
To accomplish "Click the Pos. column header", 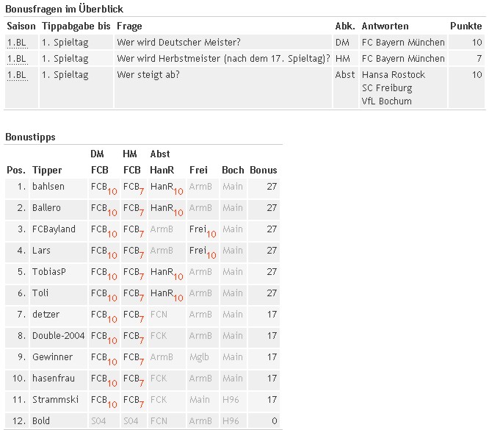I will pyautogui.click(x=15, y=171).
